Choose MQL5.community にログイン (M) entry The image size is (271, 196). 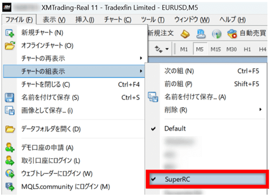[74, 187]
